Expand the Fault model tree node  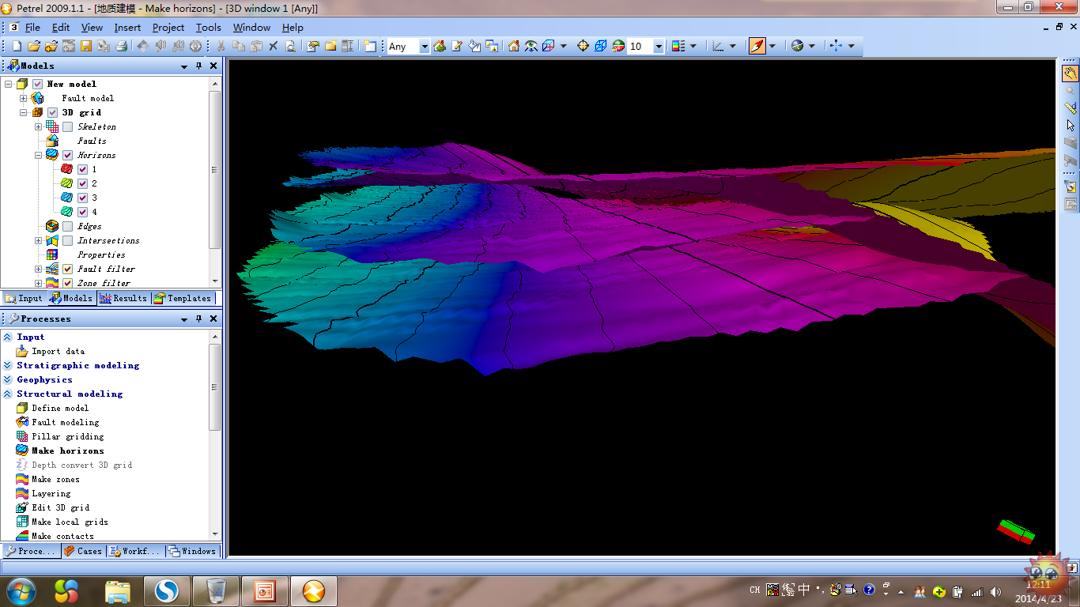(23, 98)
